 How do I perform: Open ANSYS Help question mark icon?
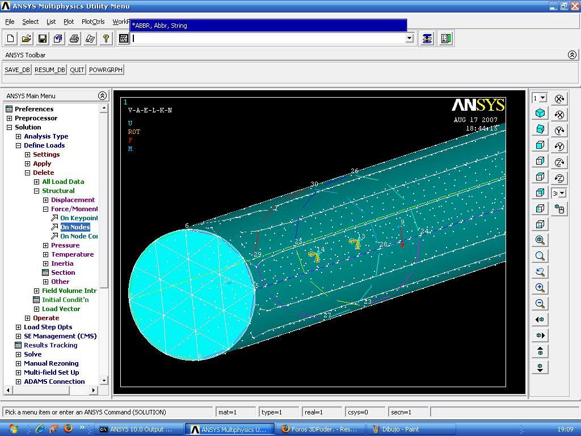[106, 39]
